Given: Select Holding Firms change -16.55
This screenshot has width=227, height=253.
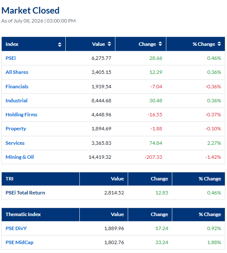Looking at the screenshot, I should [155, 115].
